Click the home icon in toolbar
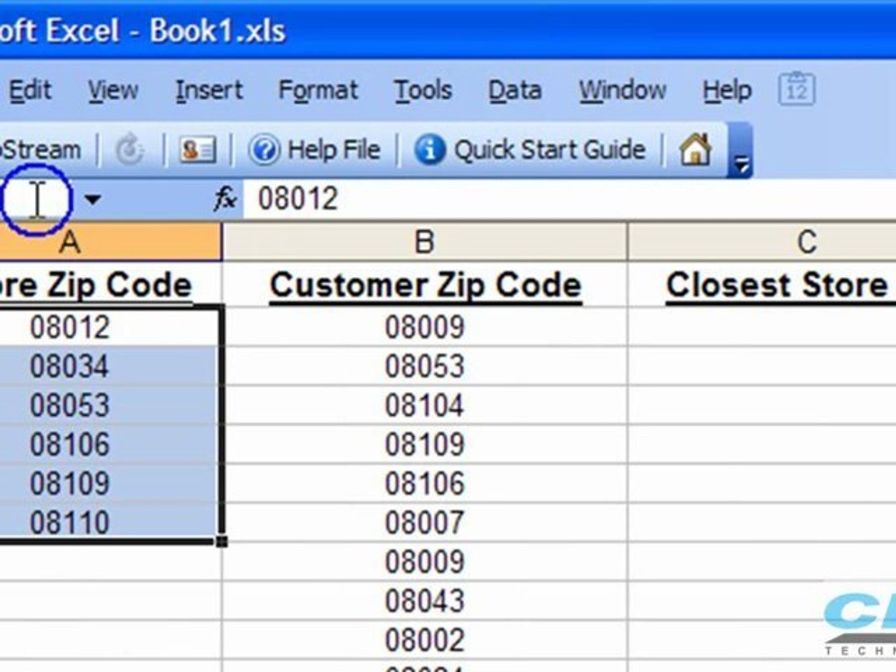 point(696,149)
